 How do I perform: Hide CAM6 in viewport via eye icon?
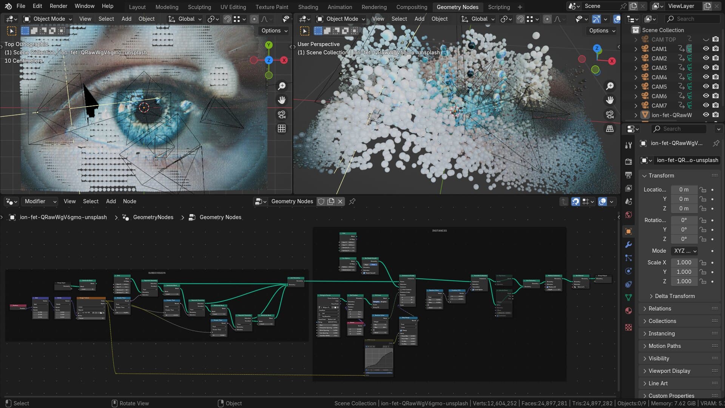pyautogui.click(x=706, y=96)
